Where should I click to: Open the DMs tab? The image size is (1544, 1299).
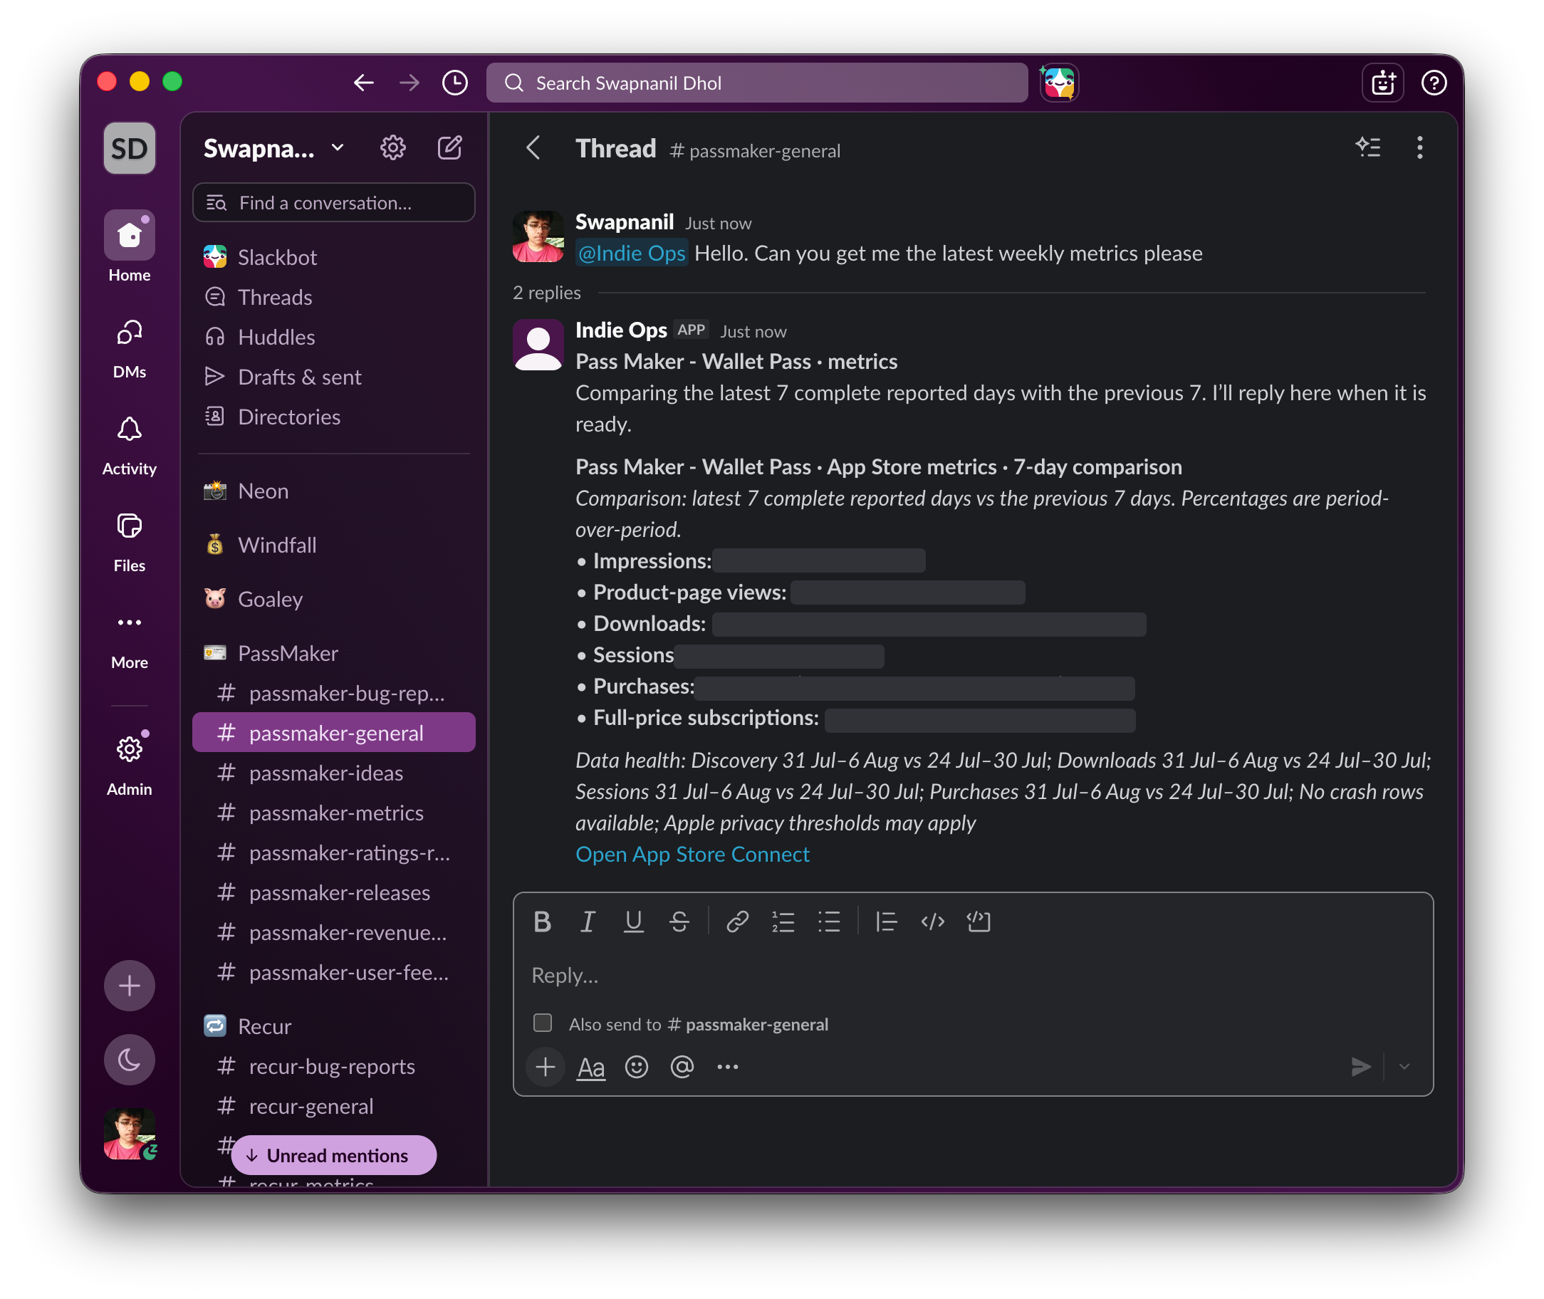click(129, 348)
